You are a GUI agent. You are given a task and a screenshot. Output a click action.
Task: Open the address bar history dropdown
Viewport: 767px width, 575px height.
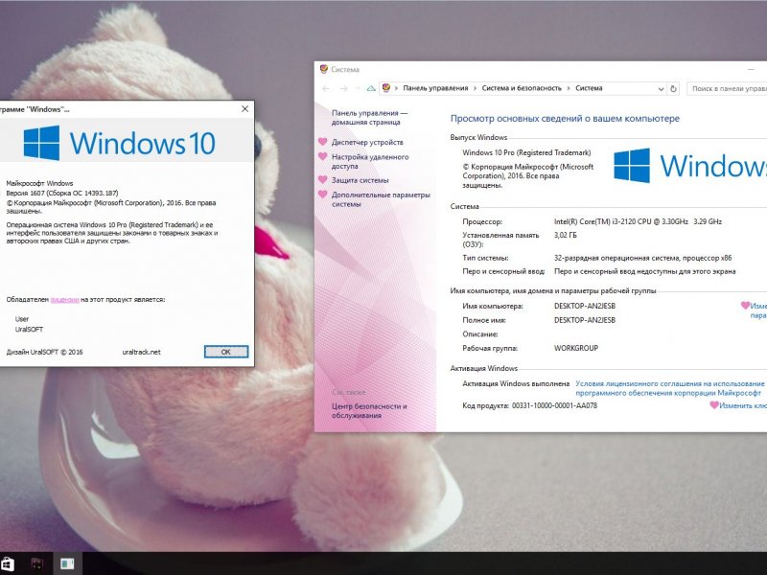(x=661, y=89)
